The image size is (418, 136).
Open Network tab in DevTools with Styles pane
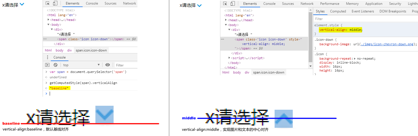307,4
